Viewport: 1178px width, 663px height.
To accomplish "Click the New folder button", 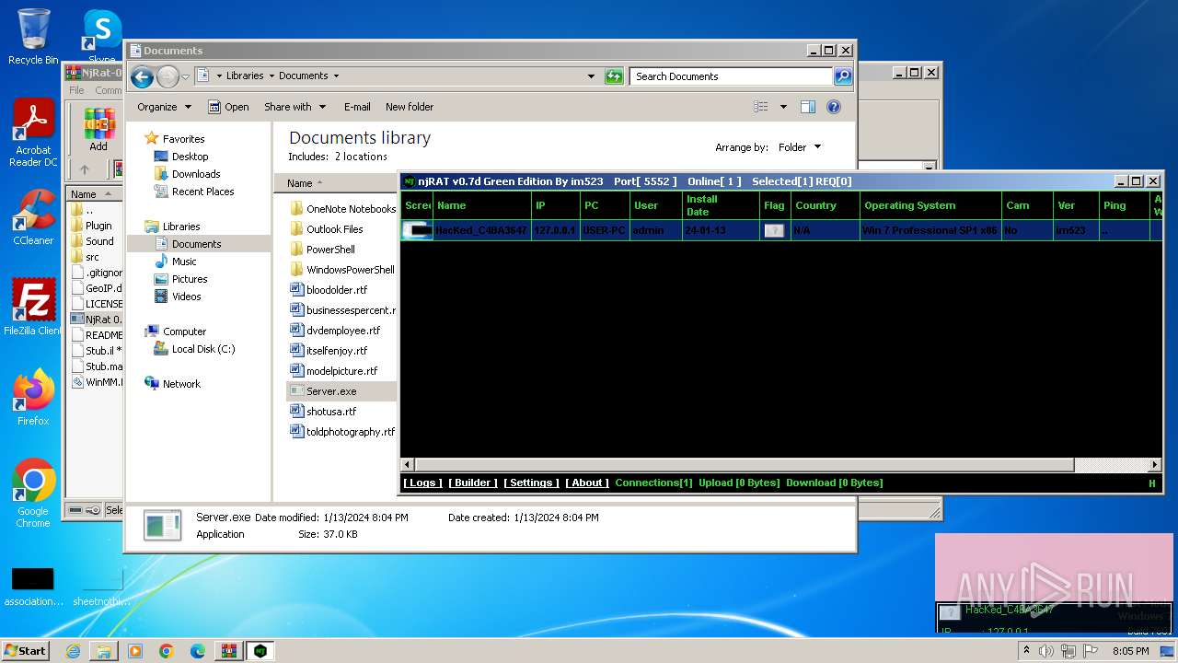I will coord(410,107).
